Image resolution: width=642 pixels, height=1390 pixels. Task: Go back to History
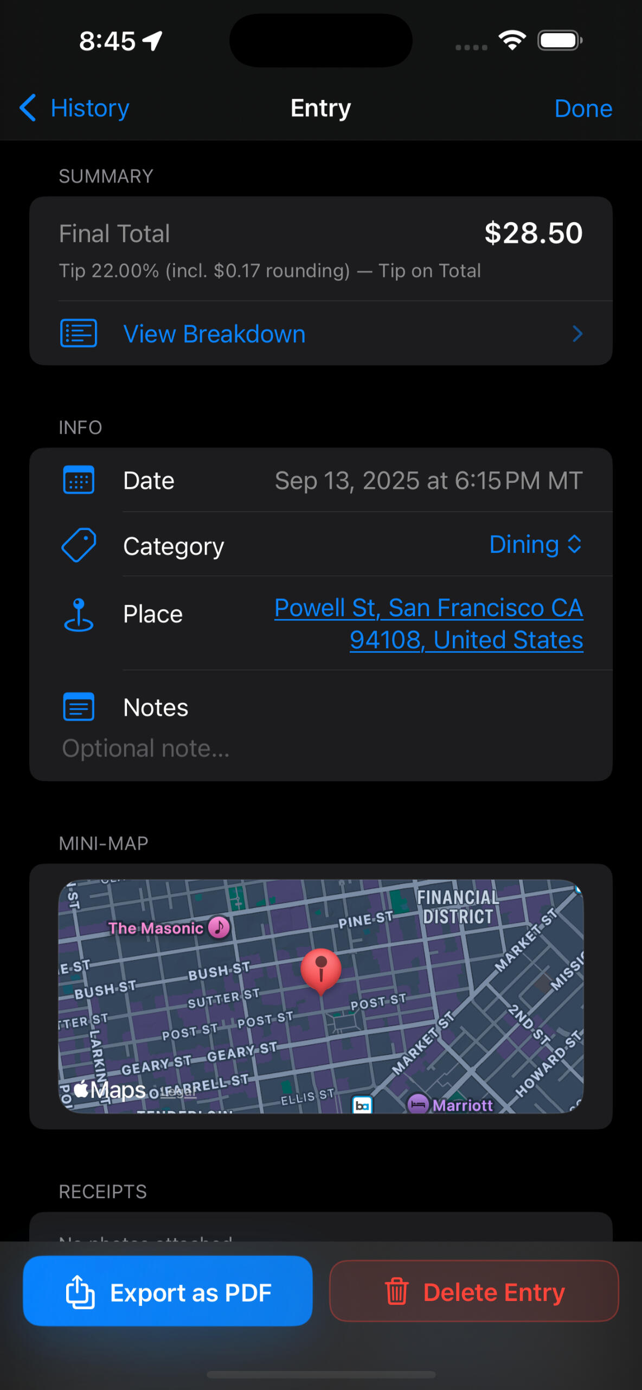pyautogui.click(x=75, y=108)
